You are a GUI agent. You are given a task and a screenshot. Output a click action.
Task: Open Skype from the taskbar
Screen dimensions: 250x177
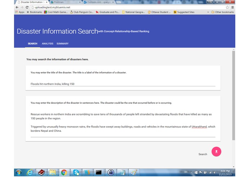click(x=76, y=172)
